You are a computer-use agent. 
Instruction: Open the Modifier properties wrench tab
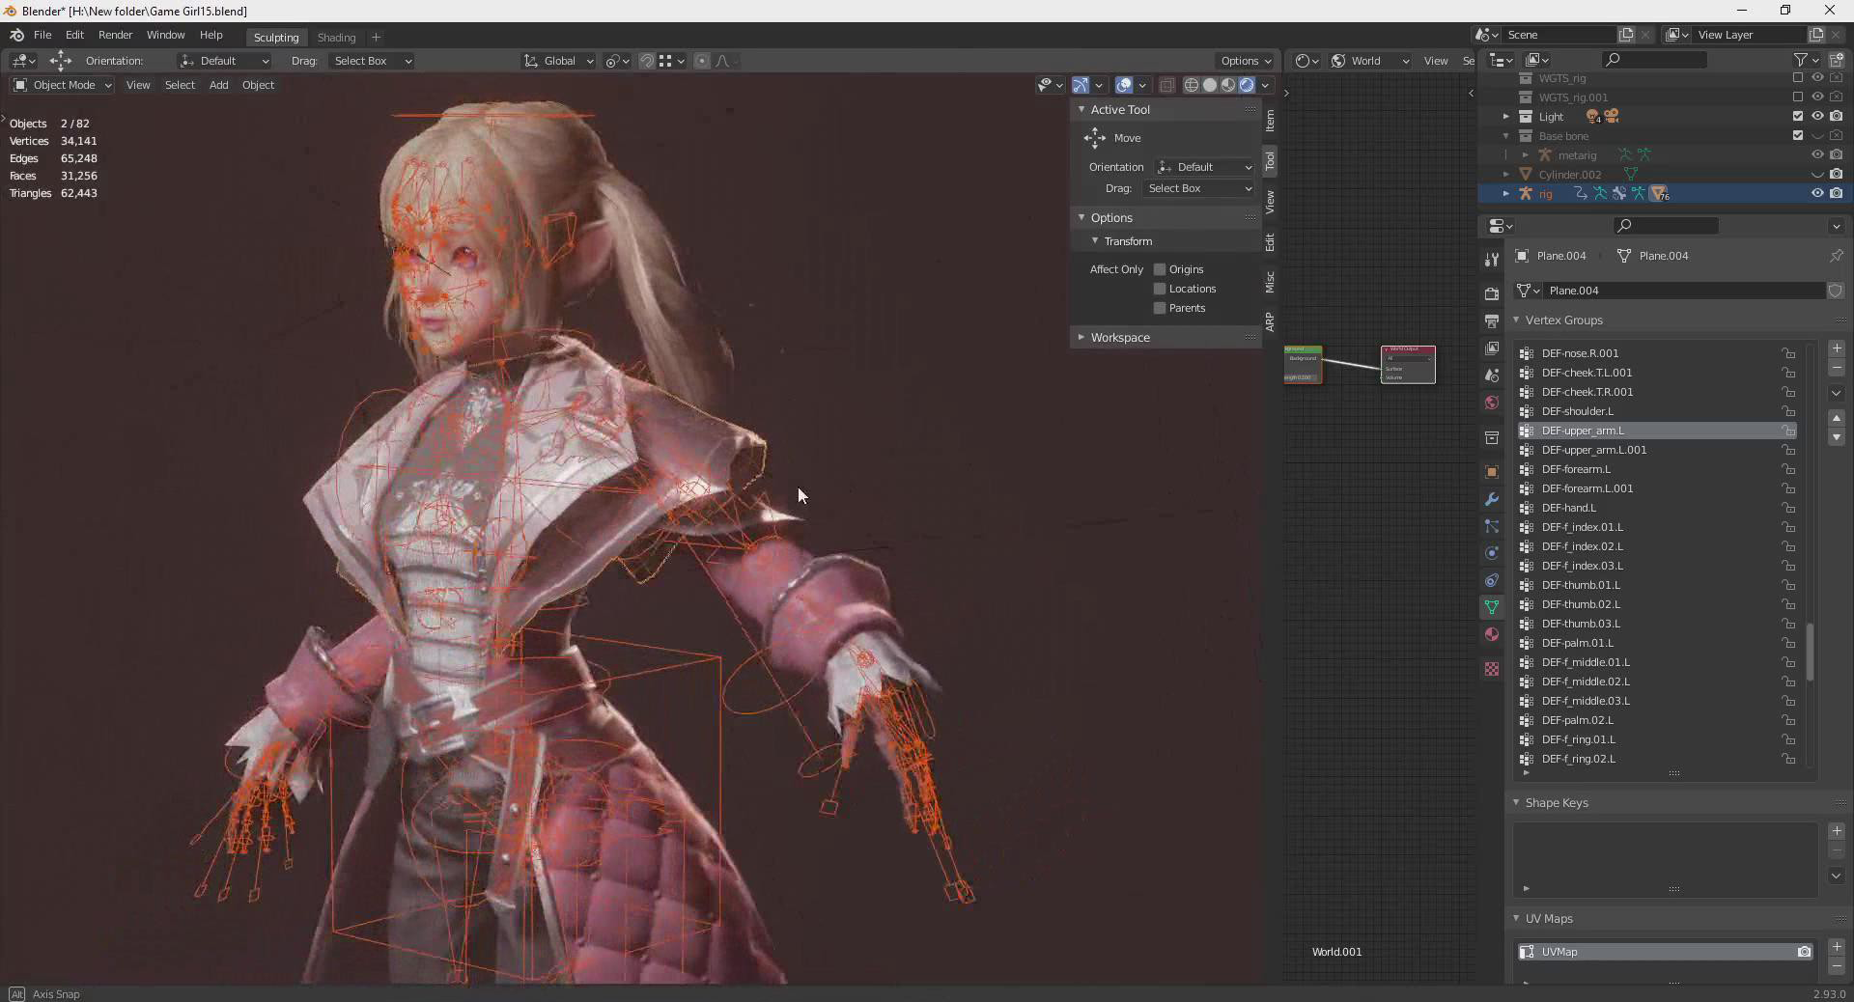tap(1492, 499)
